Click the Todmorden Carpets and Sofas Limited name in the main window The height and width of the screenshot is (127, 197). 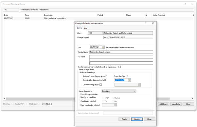tap(107, 9)
